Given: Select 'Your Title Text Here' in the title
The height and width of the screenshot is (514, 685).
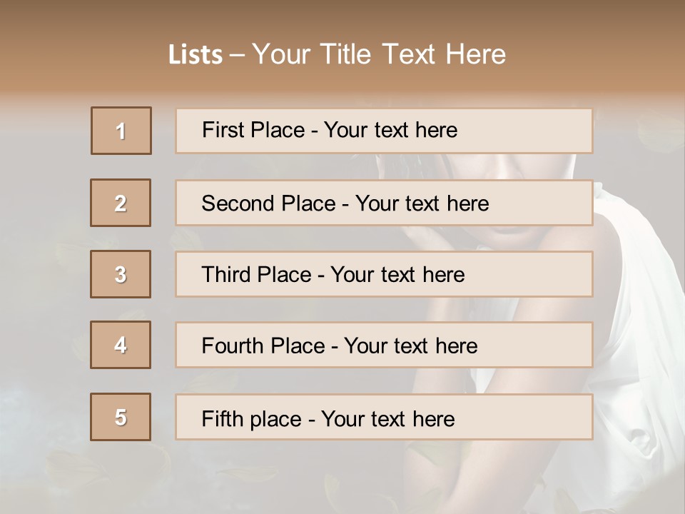Looking at the screenshot, I should pyautogui.click(x=379, y=54).
